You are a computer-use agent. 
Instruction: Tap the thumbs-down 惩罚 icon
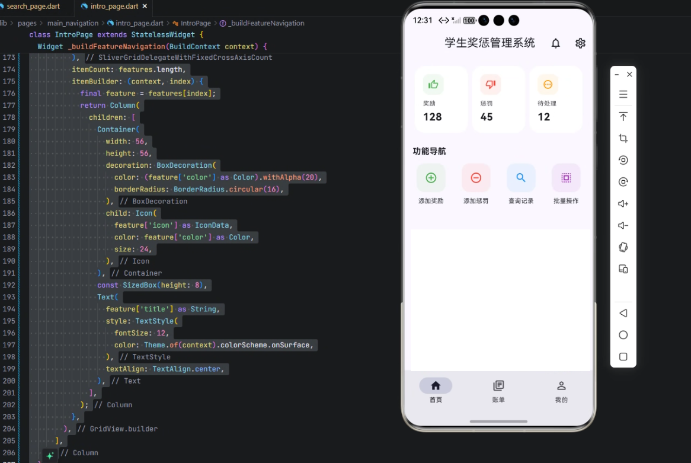[x=491, y=84]
